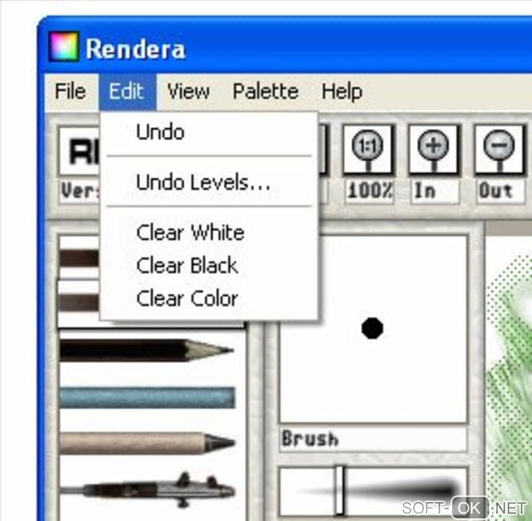The height and width of the screenshot is (521, 532).
Task: Click the 1:1 zoom 100% icon
Action: (368, 150)
